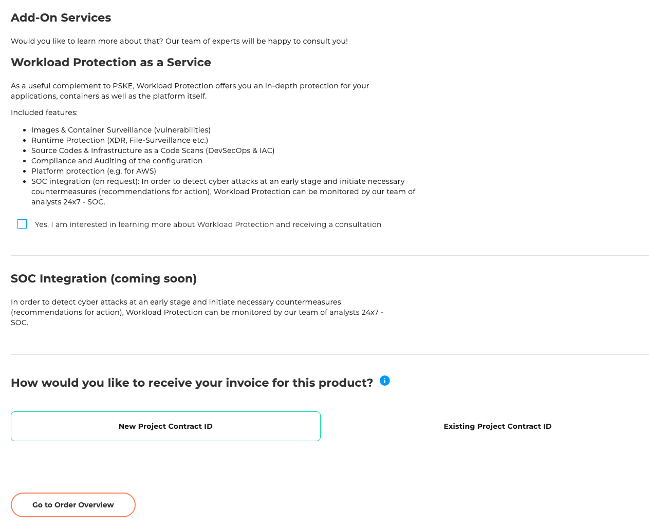Tick the Workload Protection consultation checkbox
Viewport: 649px width, 529px height.
pyautogui.click(x=22, y=224)
